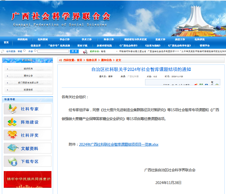Open 通知公告 in the 栏目列表 sidebar
The width and height of the screenshot is (226, 194).
click(28, 76)
